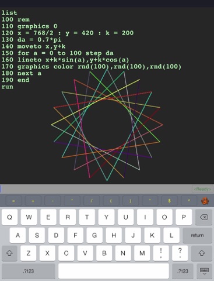The image size is (214, 281).
Task: Insert a plus sign from shortcut row
Action: coord(33,201)
